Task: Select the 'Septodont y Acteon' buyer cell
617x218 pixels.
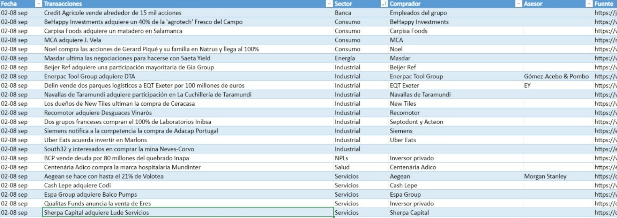Action: point(455,122)
